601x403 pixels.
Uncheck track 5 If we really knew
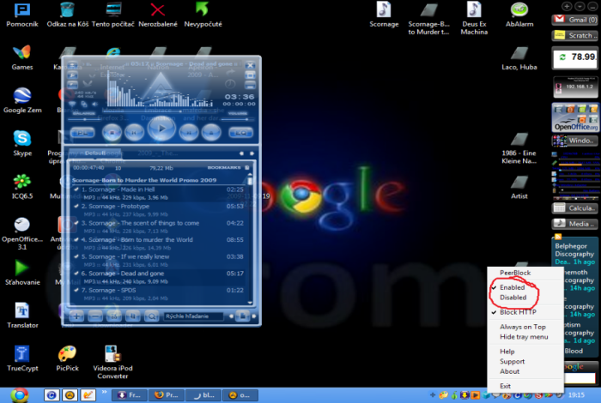coord(76,256)
